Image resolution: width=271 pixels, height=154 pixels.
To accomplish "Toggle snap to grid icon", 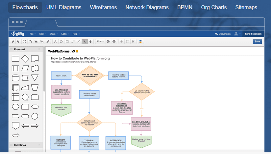I will click(x=133, y=42).
